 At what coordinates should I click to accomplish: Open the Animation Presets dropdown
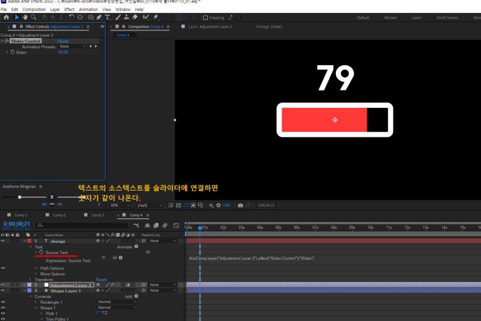click(72, 47)
